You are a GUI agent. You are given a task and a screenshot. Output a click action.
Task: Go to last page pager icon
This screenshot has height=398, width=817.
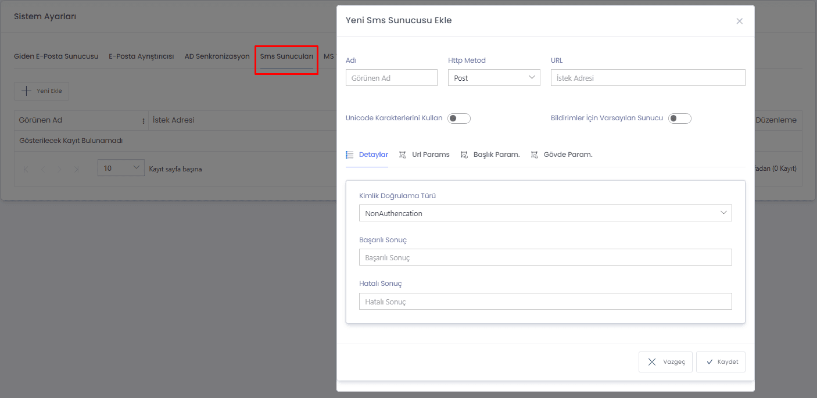77,169
